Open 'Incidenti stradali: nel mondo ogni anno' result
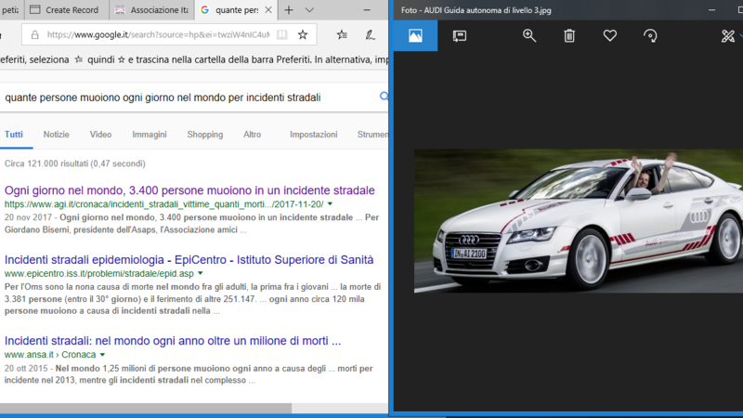The image size is (743, 418). [173, 341]
